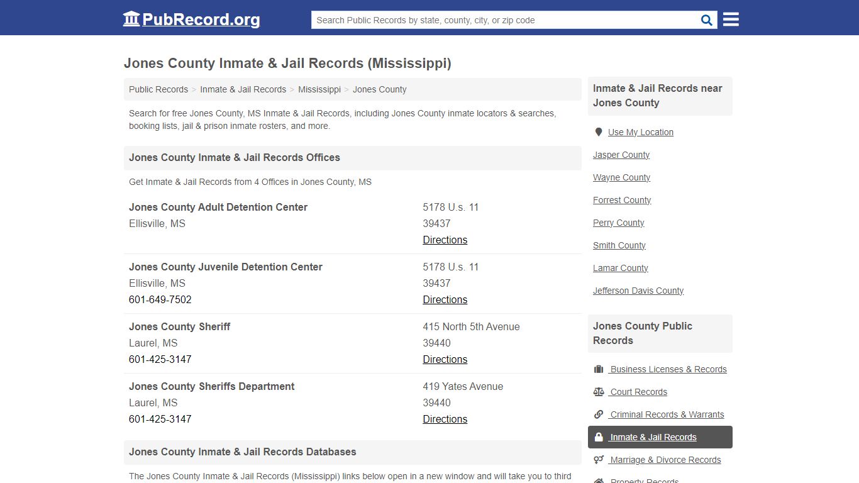The width and height of the screenshot is (859, 483).
Task: Get Directions for Jones County Sheriff
Action: (x=445, y=359)
